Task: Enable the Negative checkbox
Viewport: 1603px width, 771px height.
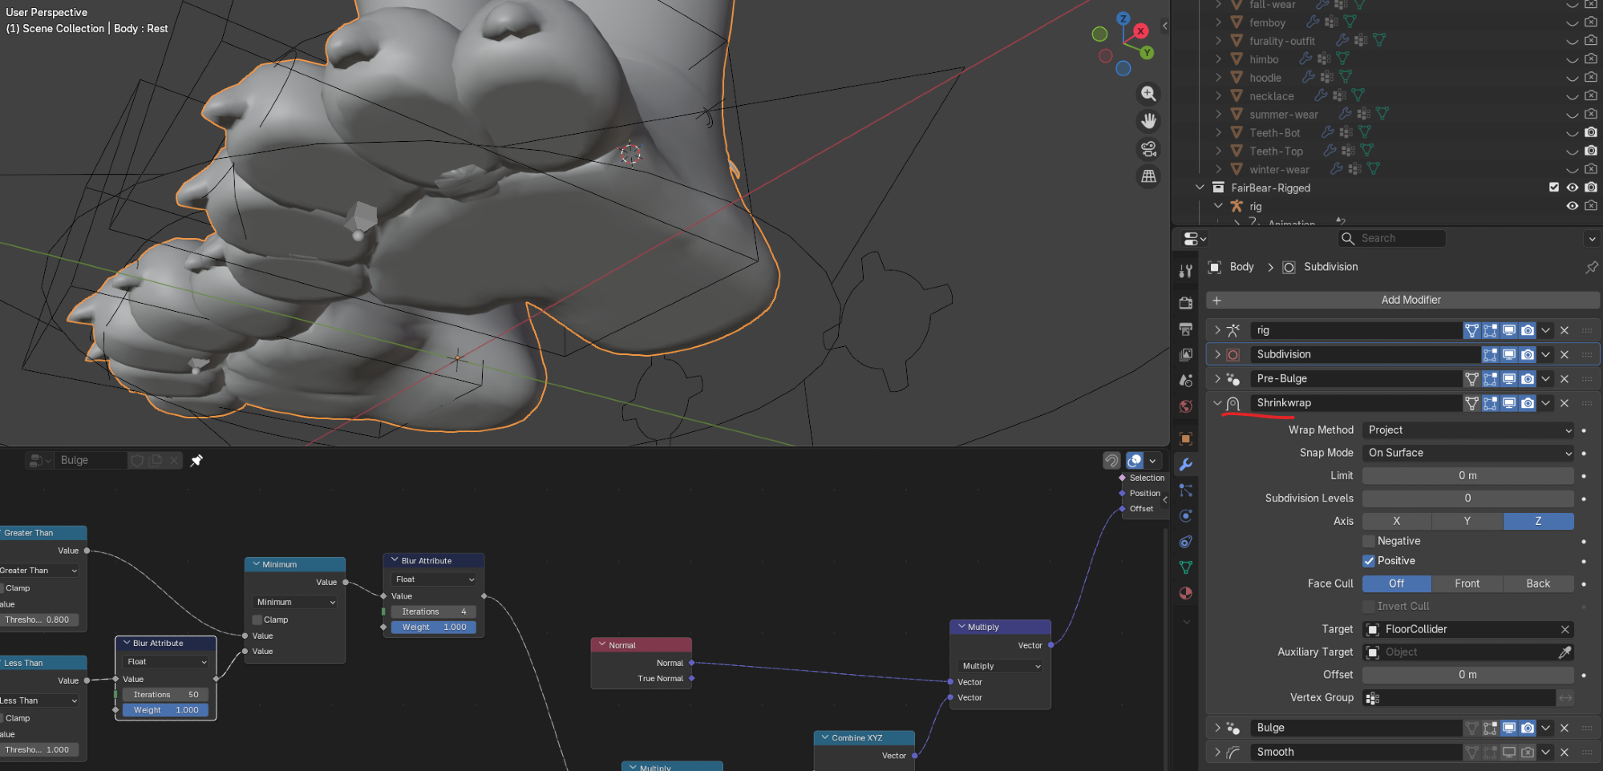Action: (x=1369, y=541)
